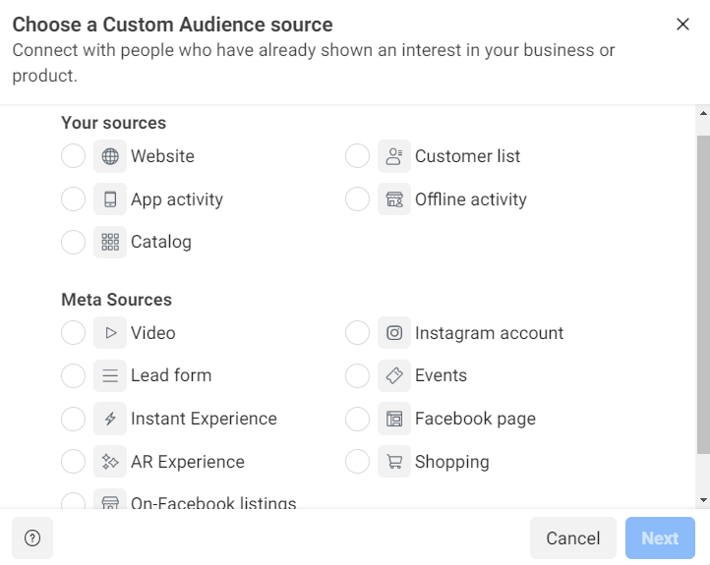Image resolution: width=710 pixels, height=565 pixels.
Task: Click the 'Video' label text
Action: 153,333
